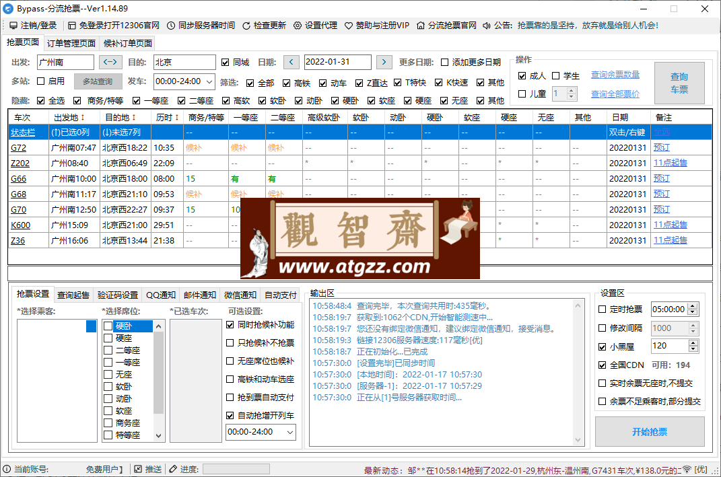
Task: Click the wifi signal icon in status bar
Action: [687, 469]
